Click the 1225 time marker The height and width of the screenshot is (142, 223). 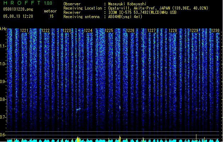pos(109,31)
